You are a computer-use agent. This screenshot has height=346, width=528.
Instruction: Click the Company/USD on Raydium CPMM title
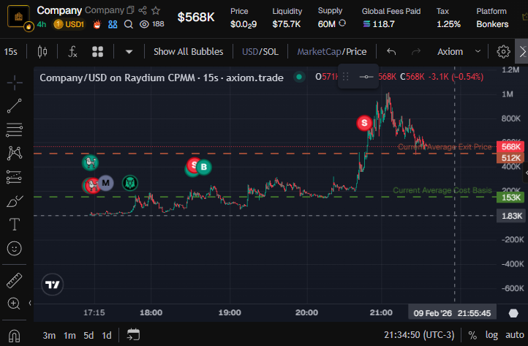[162, 78]
